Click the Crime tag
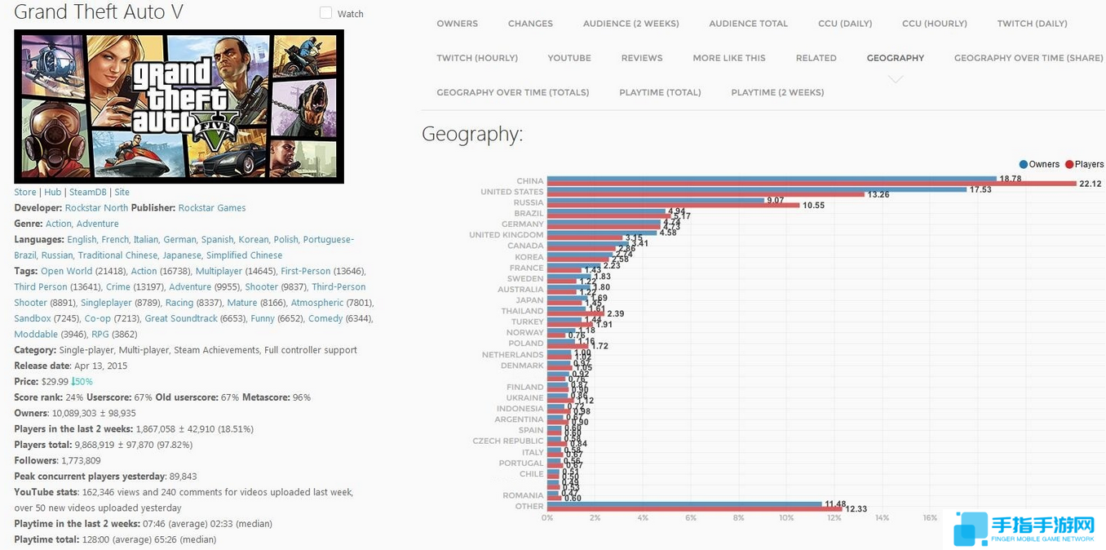The height and width of the screenshot is (550, 1106). point(118,287)
